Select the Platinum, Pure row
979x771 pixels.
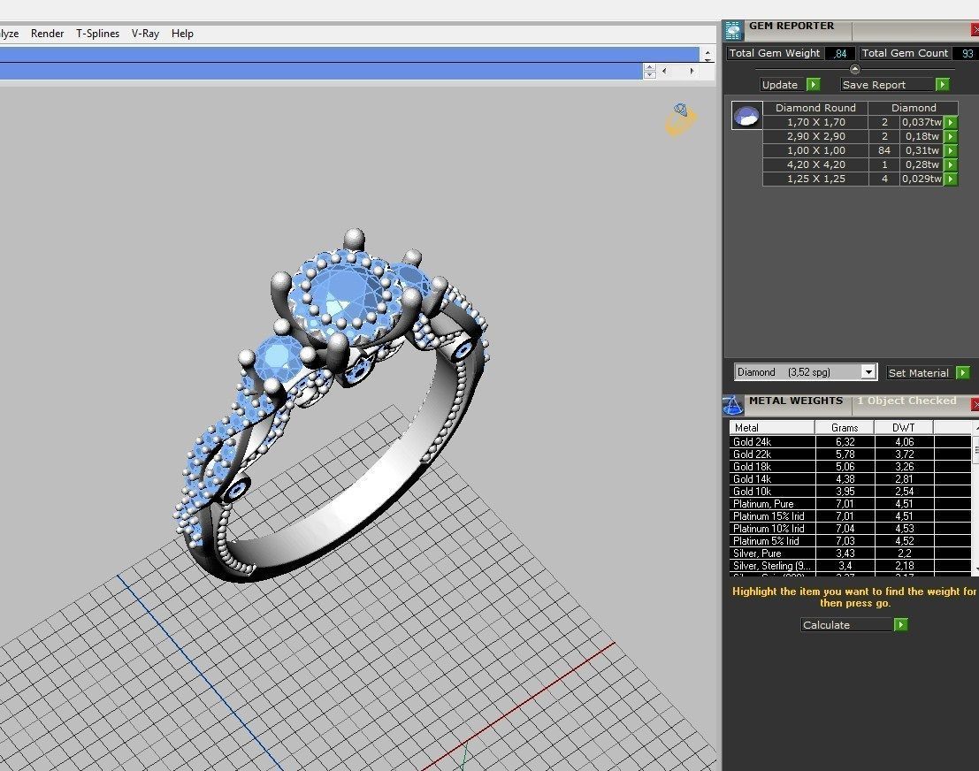(x=851, y=504)
